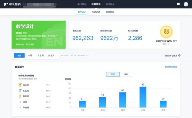Click the 教师教案制作排行 heading
The height and width of the screenshot is (118, 192).
(x=26, y=76)
